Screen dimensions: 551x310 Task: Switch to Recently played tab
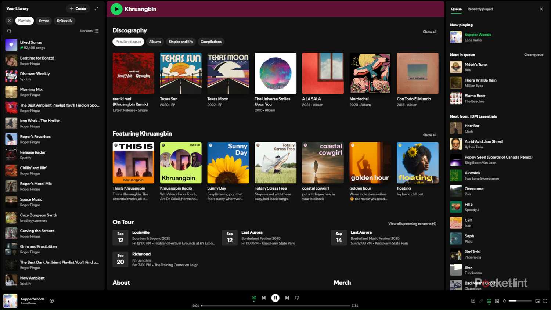(480, 9)
